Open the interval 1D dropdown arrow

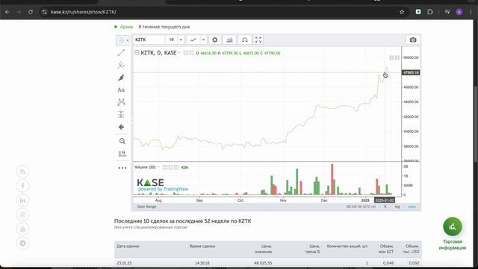pos(181,40)
